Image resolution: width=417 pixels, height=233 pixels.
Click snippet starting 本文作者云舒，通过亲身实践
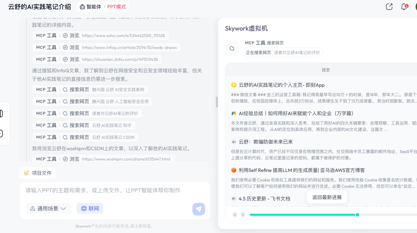coord(324,126)
